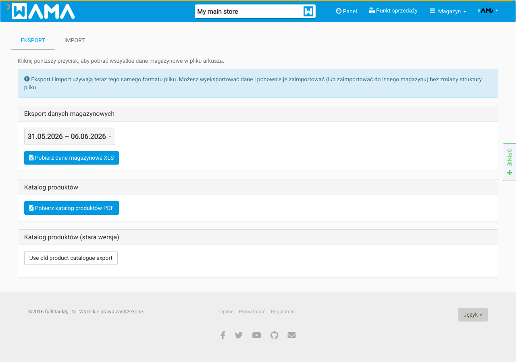This screenshot has width=516, height=362.
Task: Click Pobierz katalog produktów PDF button
Action: [x=71, y=208]
